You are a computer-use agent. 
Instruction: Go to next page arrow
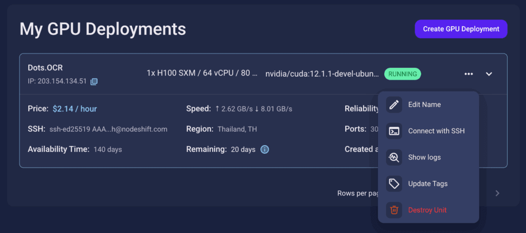pos(497,193)
